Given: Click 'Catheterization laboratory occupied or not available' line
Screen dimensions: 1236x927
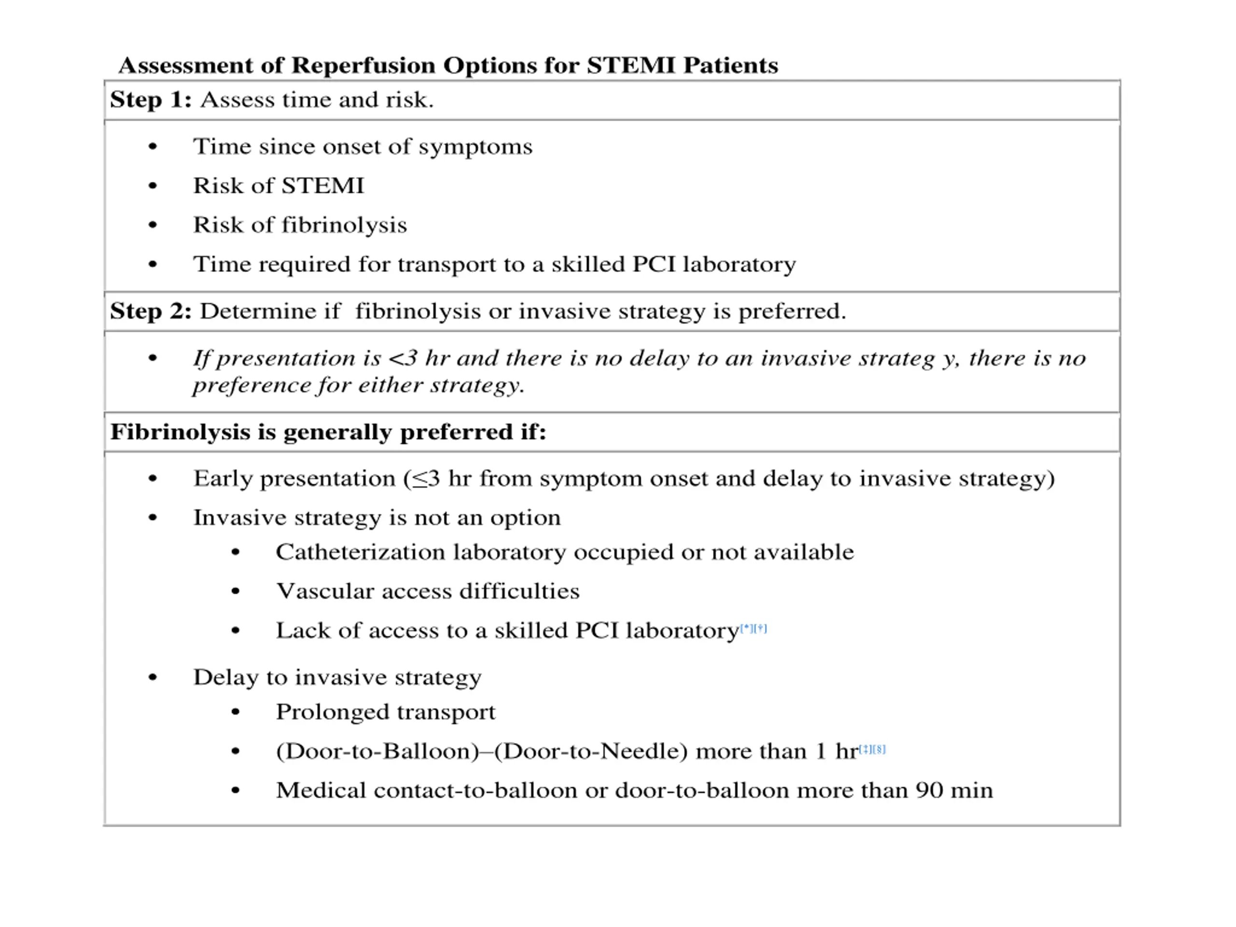Looking at the screenshot, I should (x=564, y=553).
